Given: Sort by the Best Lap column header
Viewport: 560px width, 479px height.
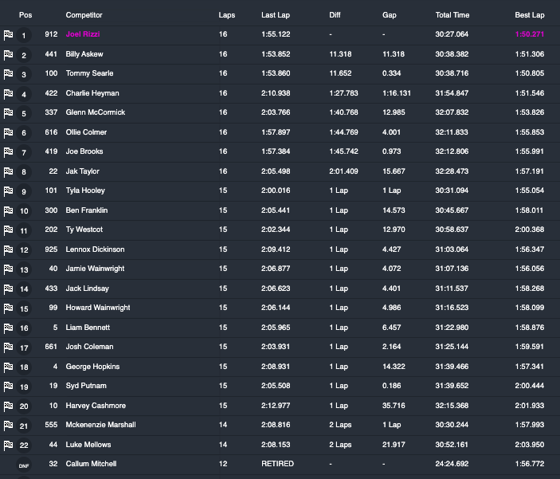Looking at the screenshot, I should (x=530, y=15).
